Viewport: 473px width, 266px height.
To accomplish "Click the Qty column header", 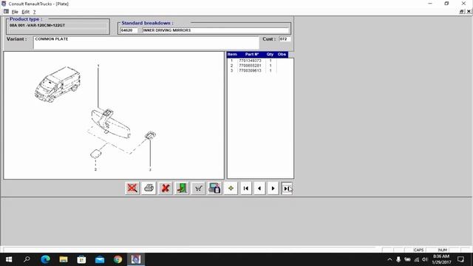I will pos(270,54).
